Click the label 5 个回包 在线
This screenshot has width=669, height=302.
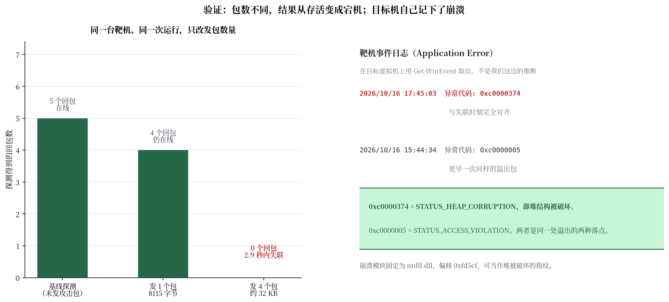point(63,104)
